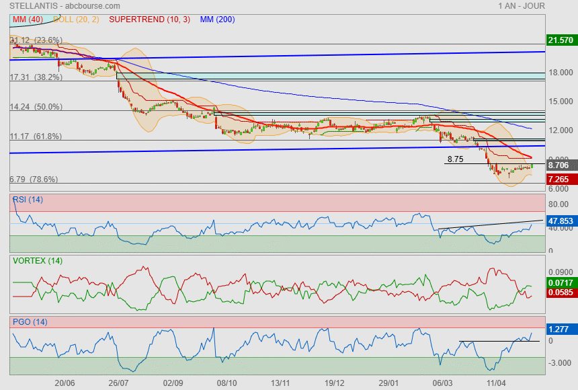Screen dimensions: 578x390
Task: Click the 20/06 date on time axis
Action: click(x=65, y=383)
